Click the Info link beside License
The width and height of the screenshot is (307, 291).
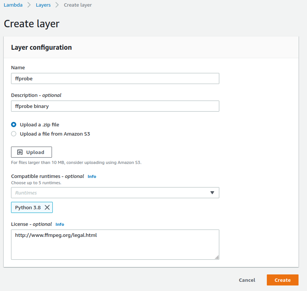[60, 224]
